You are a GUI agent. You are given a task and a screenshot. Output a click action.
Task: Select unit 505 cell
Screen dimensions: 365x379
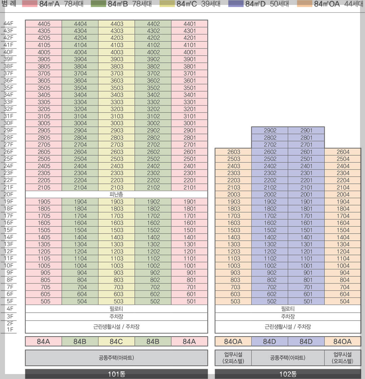(x=43, y=301)
